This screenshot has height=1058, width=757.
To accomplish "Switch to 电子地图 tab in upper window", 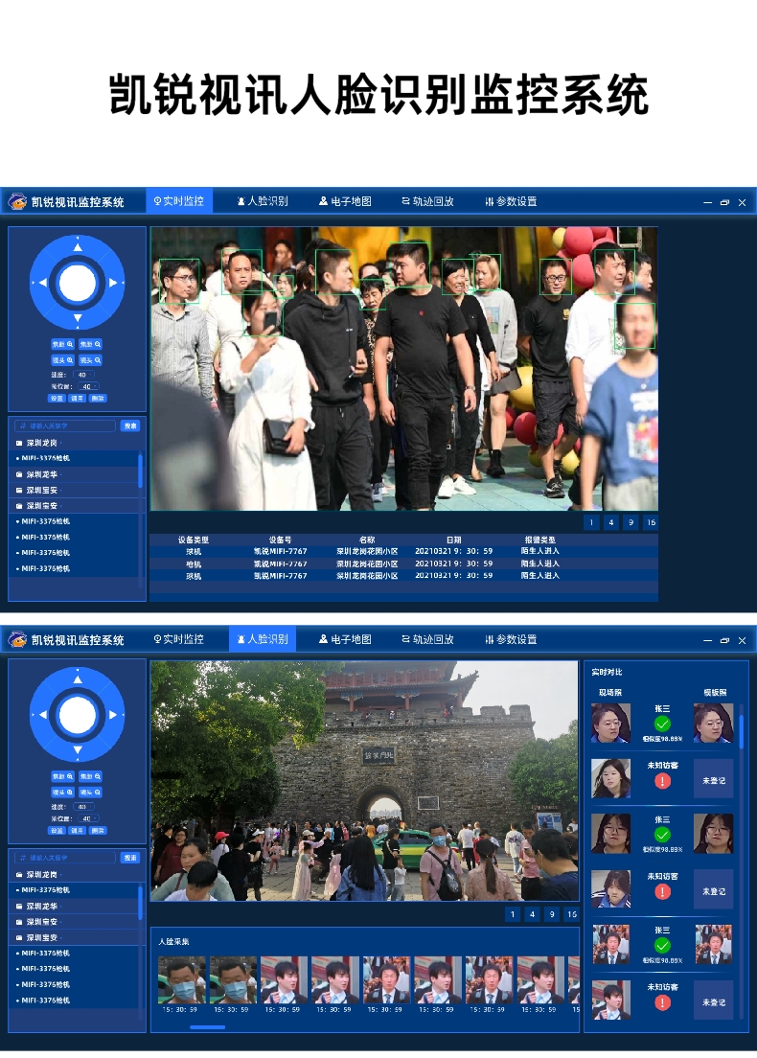I will click(x=345, y=202).
